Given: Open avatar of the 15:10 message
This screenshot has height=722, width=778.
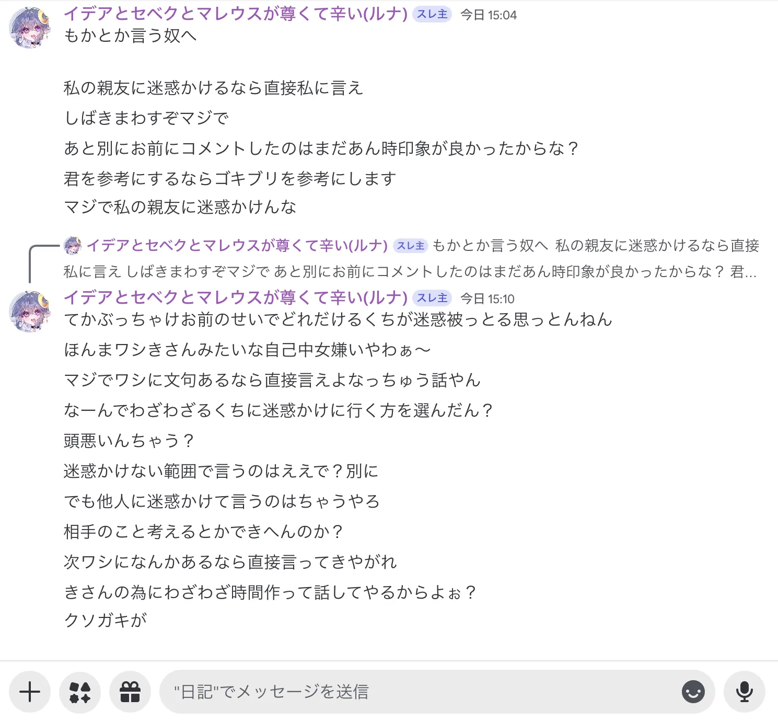Looking at the screenshot, I should [x=30, y=312].
